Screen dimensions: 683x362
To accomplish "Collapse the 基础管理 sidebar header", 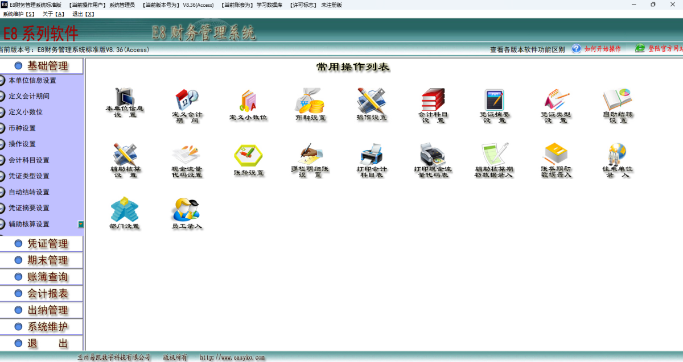I will 42,66.
